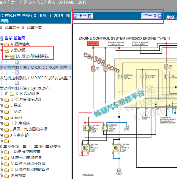This screenshot has width=177, height=179.
Task: Go to next page with 下一页 button
Action: (151, 16)
